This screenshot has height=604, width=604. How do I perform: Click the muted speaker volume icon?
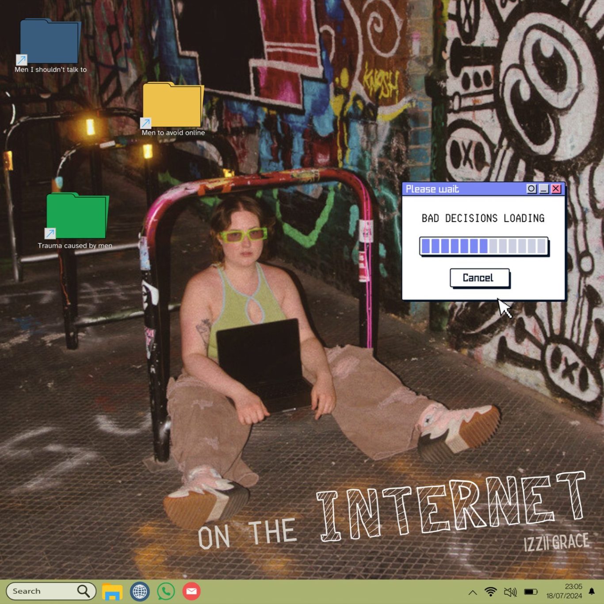coord(510,592)
